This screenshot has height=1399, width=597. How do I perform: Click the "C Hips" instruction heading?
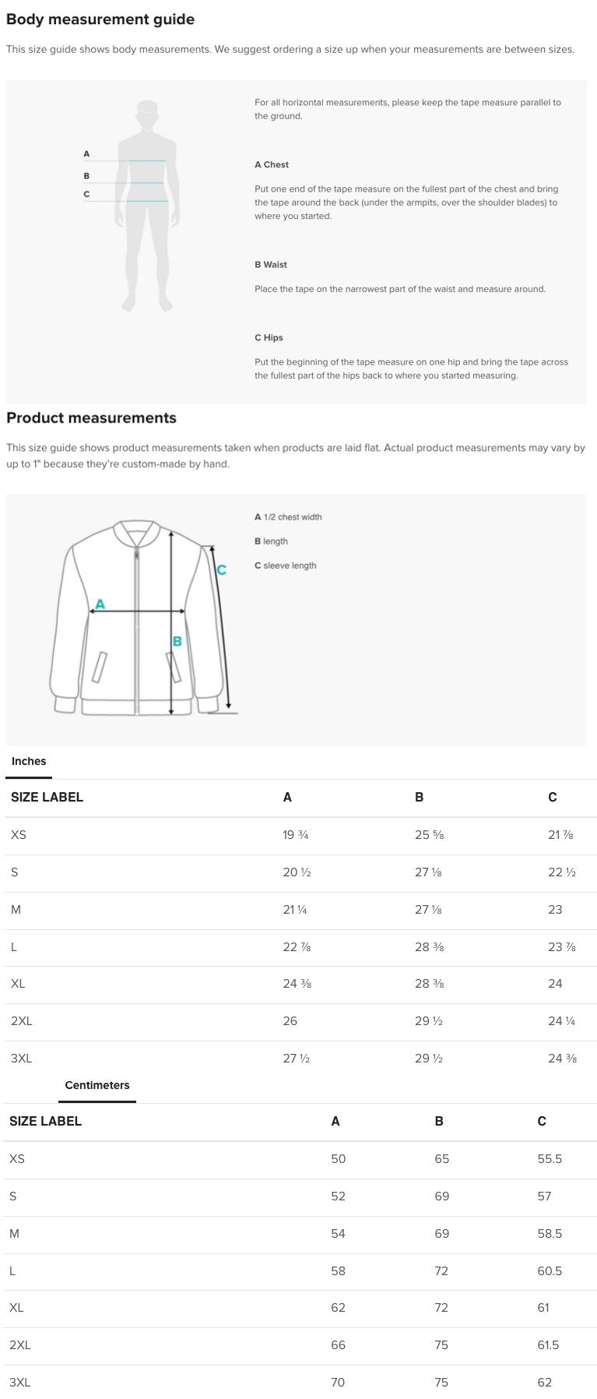click(269, 338)
